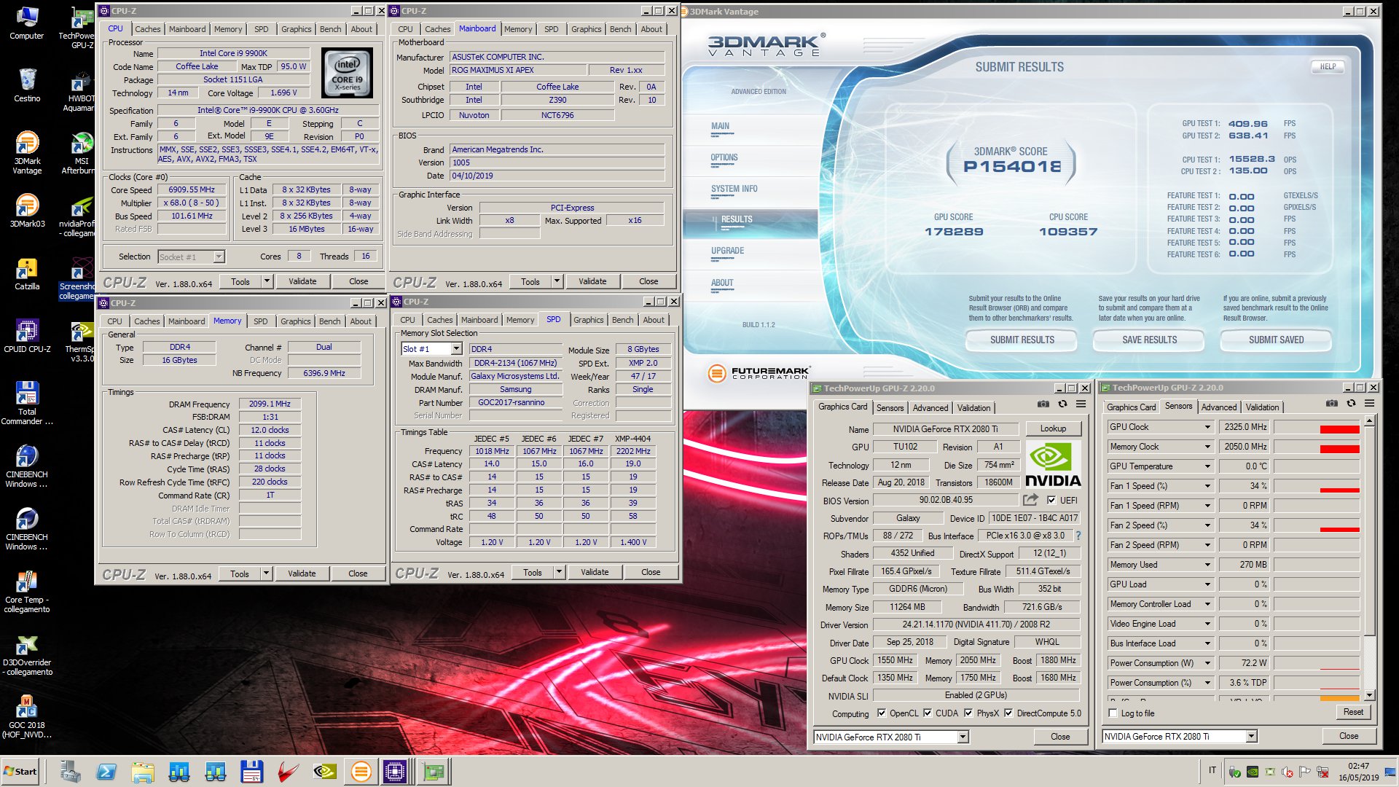
Task: Open Slot #1 dropdown in CPU-Z SPD
Action: point(456,349)
